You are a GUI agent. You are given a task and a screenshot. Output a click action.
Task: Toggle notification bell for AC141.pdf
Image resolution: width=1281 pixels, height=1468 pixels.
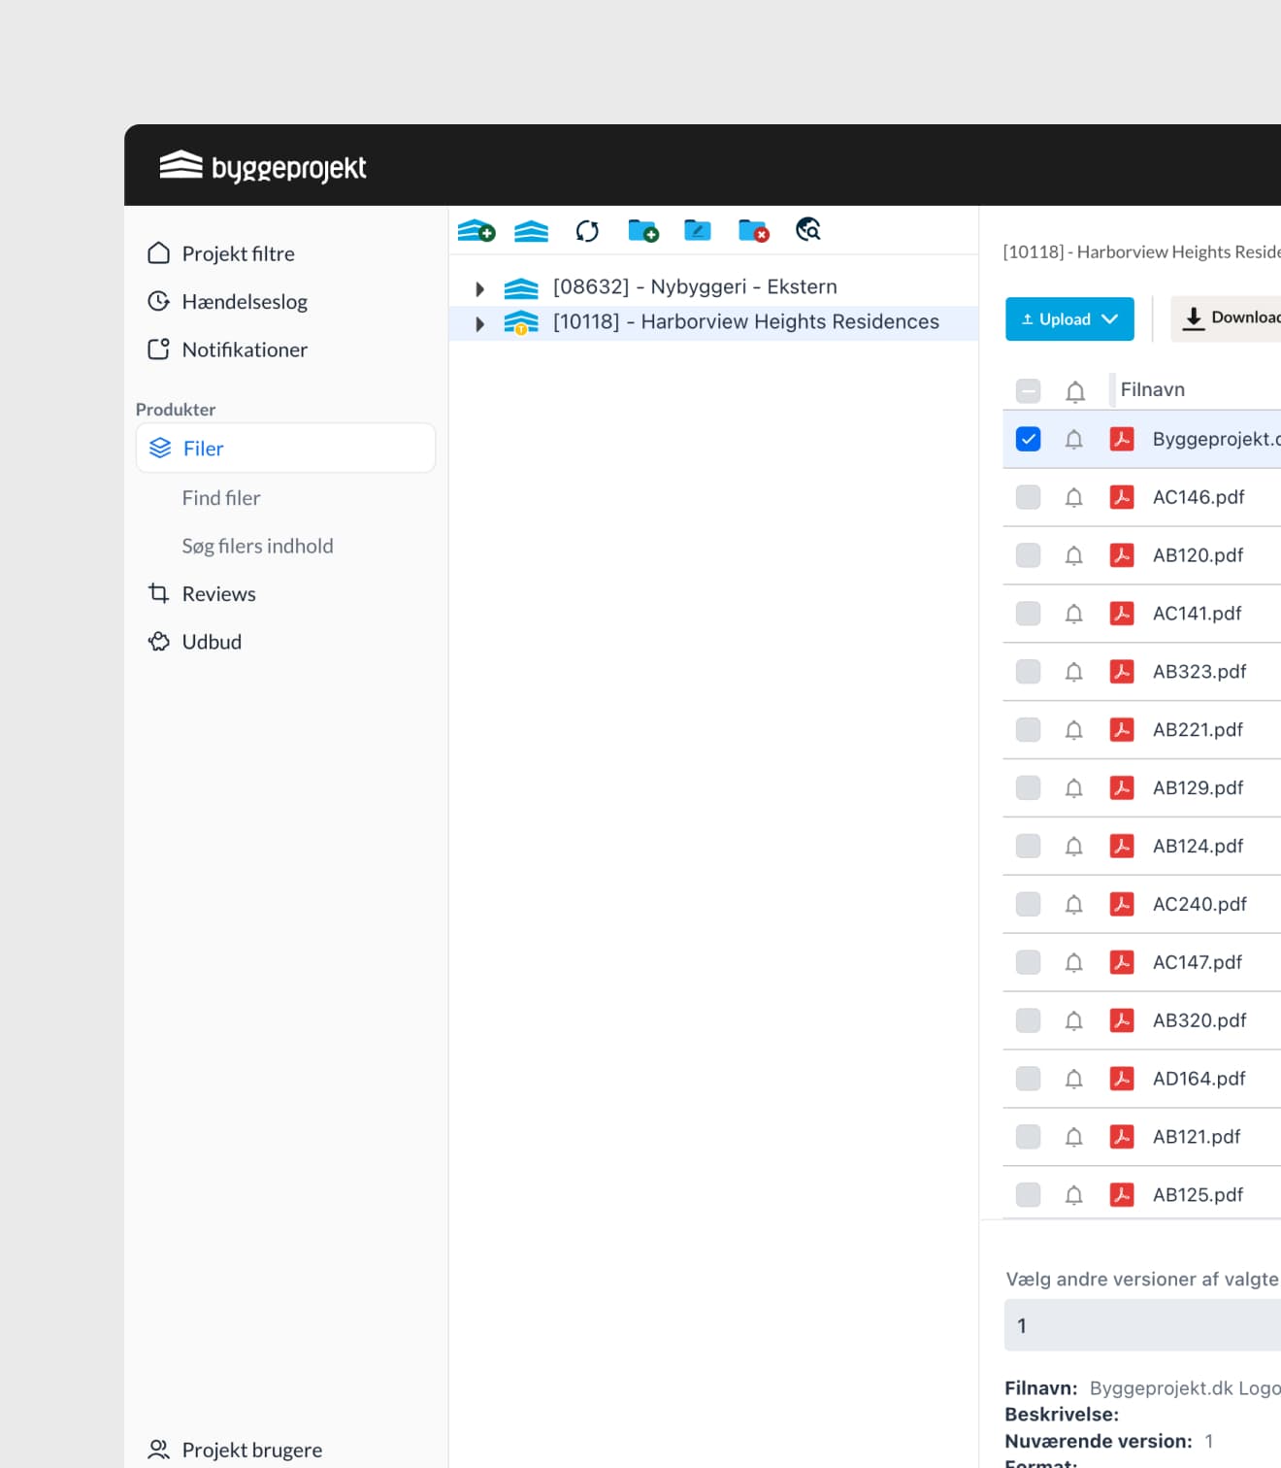(x=1074, y=615)
